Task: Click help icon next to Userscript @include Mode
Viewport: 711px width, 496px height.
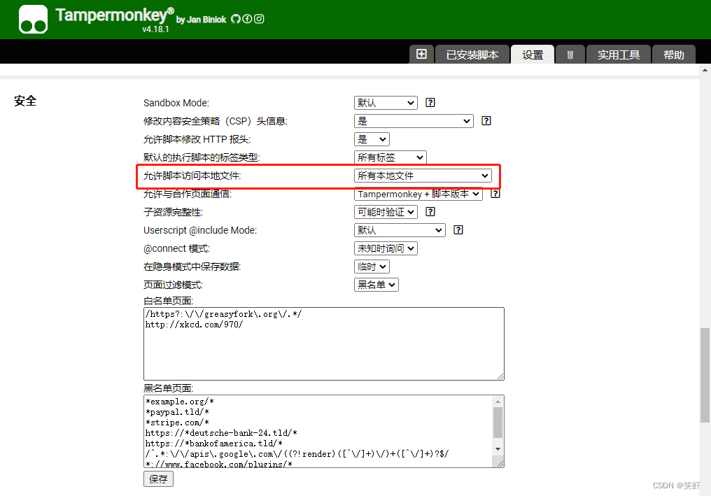Action: 458,230
